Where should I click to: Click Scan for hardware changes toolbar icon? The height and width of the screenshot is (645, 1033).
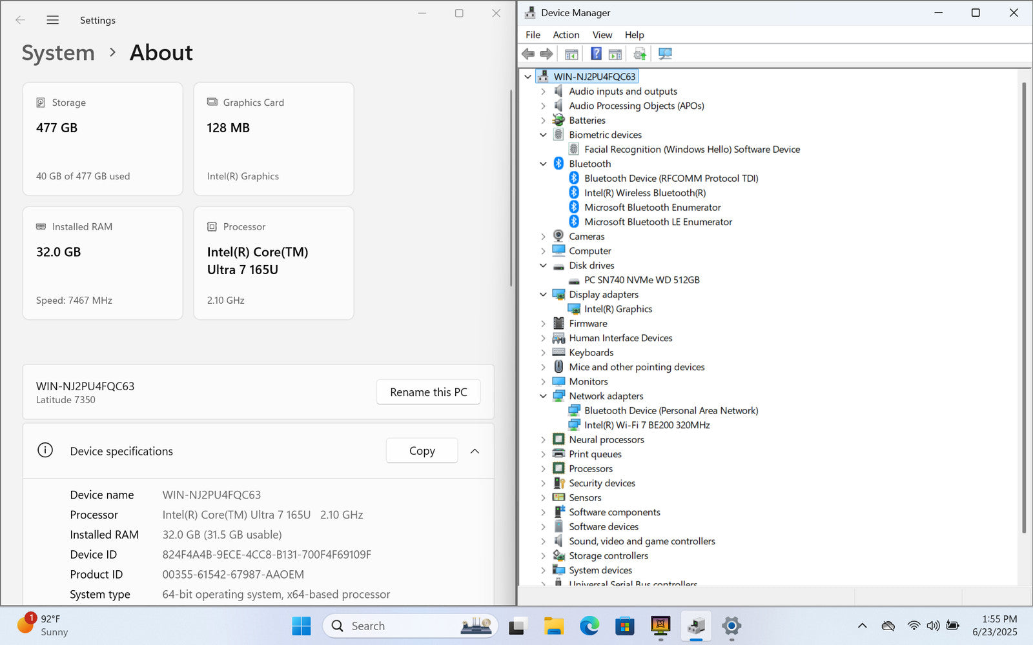665,54
